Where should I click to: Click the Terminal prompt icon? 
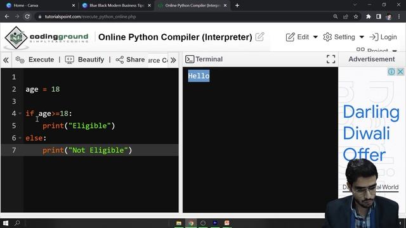(190, 59)
